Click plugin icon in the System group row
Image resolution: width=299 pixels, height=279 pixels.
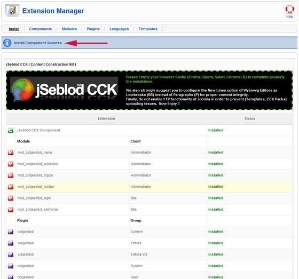pos(11,266)
